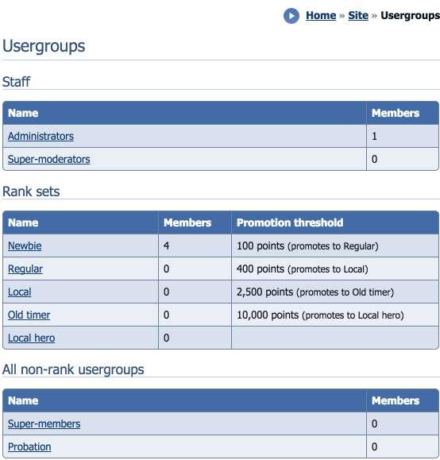The image size is (440, 460).
Task: Go to Home breadcrumb link
Action: 321,15
